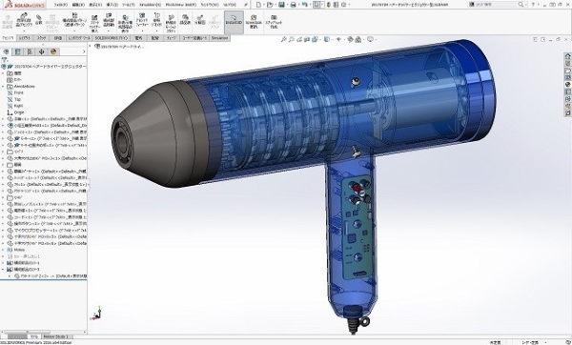Open the Home task pane icon on the right

coord(567,56)
